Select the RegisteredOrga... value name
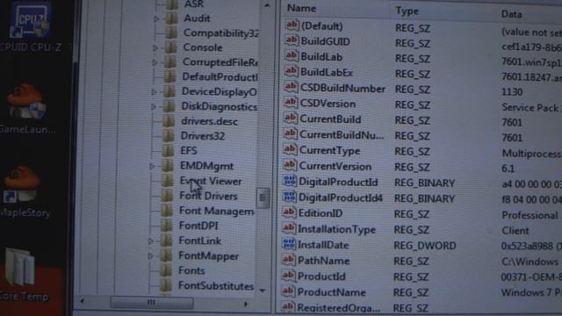Screen dimensions: 562x316 click(x=338, y=307)
